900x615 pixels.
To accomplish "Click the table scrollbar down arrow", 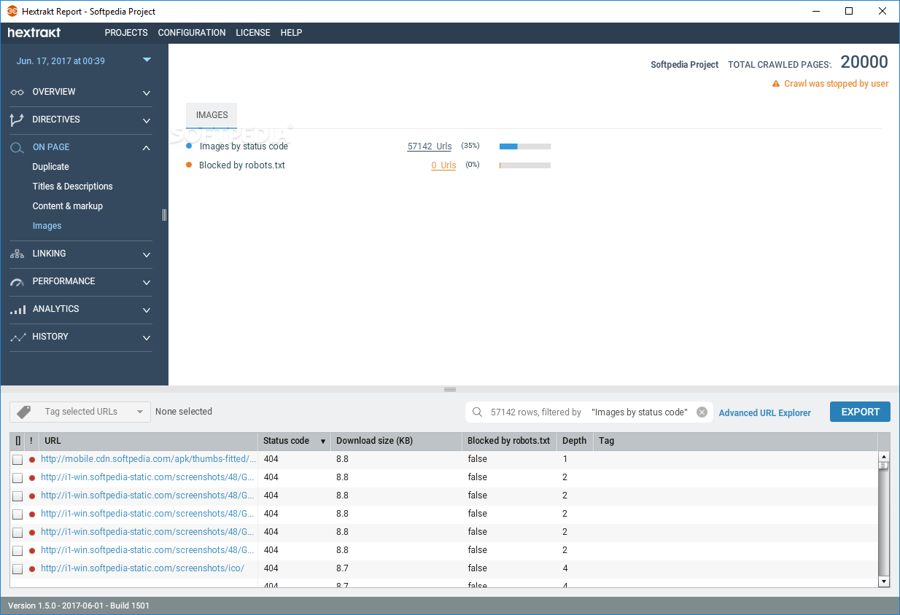I will (884, 581).
